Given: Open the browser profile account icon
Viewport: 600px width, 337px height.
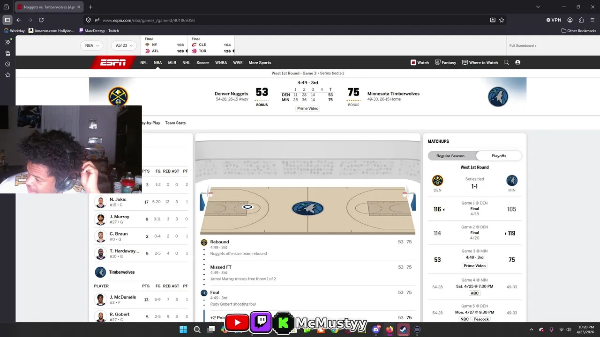Looking at the screenshot, I should pyautogui.click(x=570, y=20).
